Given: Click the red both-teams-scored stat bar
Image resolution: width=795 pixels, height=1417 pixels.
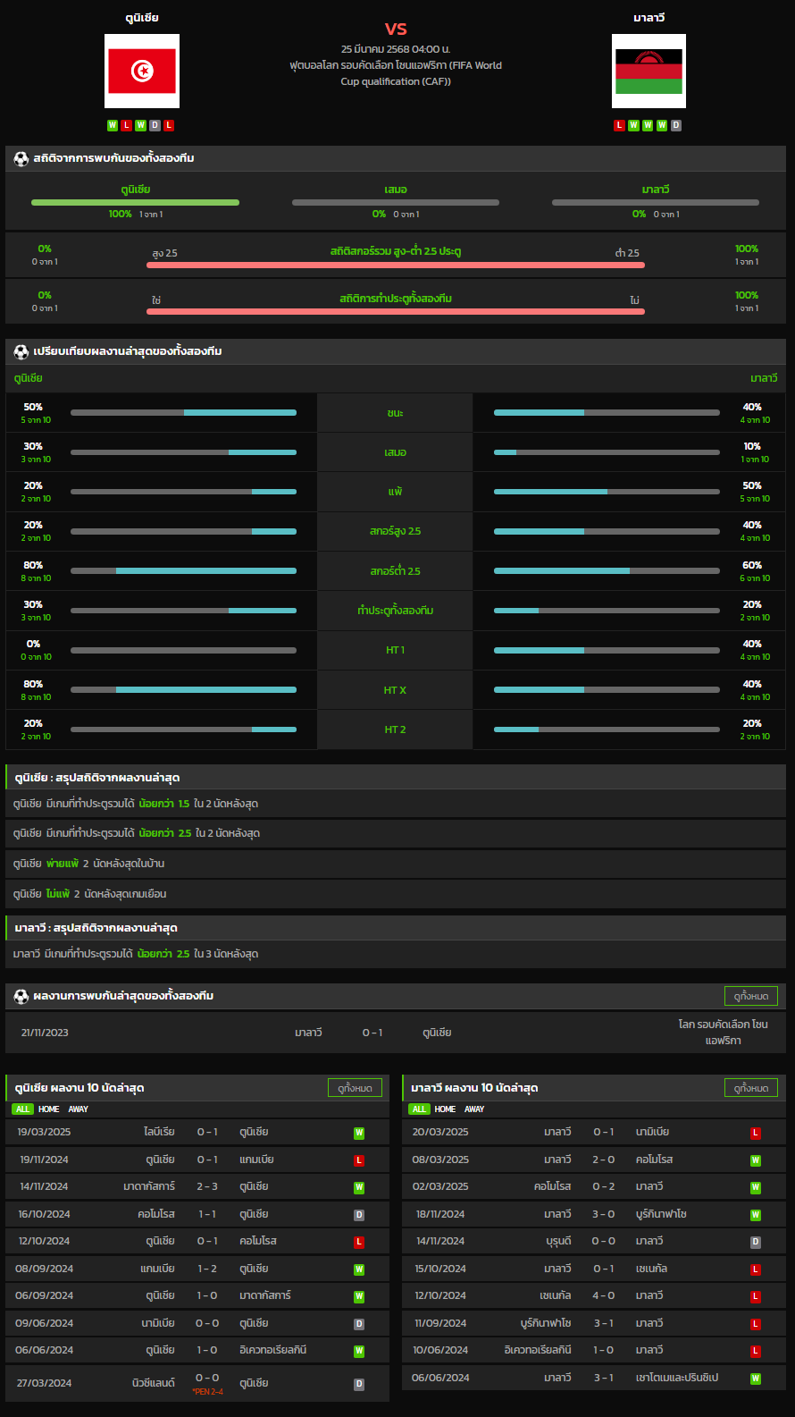Looking at the screenshot, I should [x=396, y=311].
